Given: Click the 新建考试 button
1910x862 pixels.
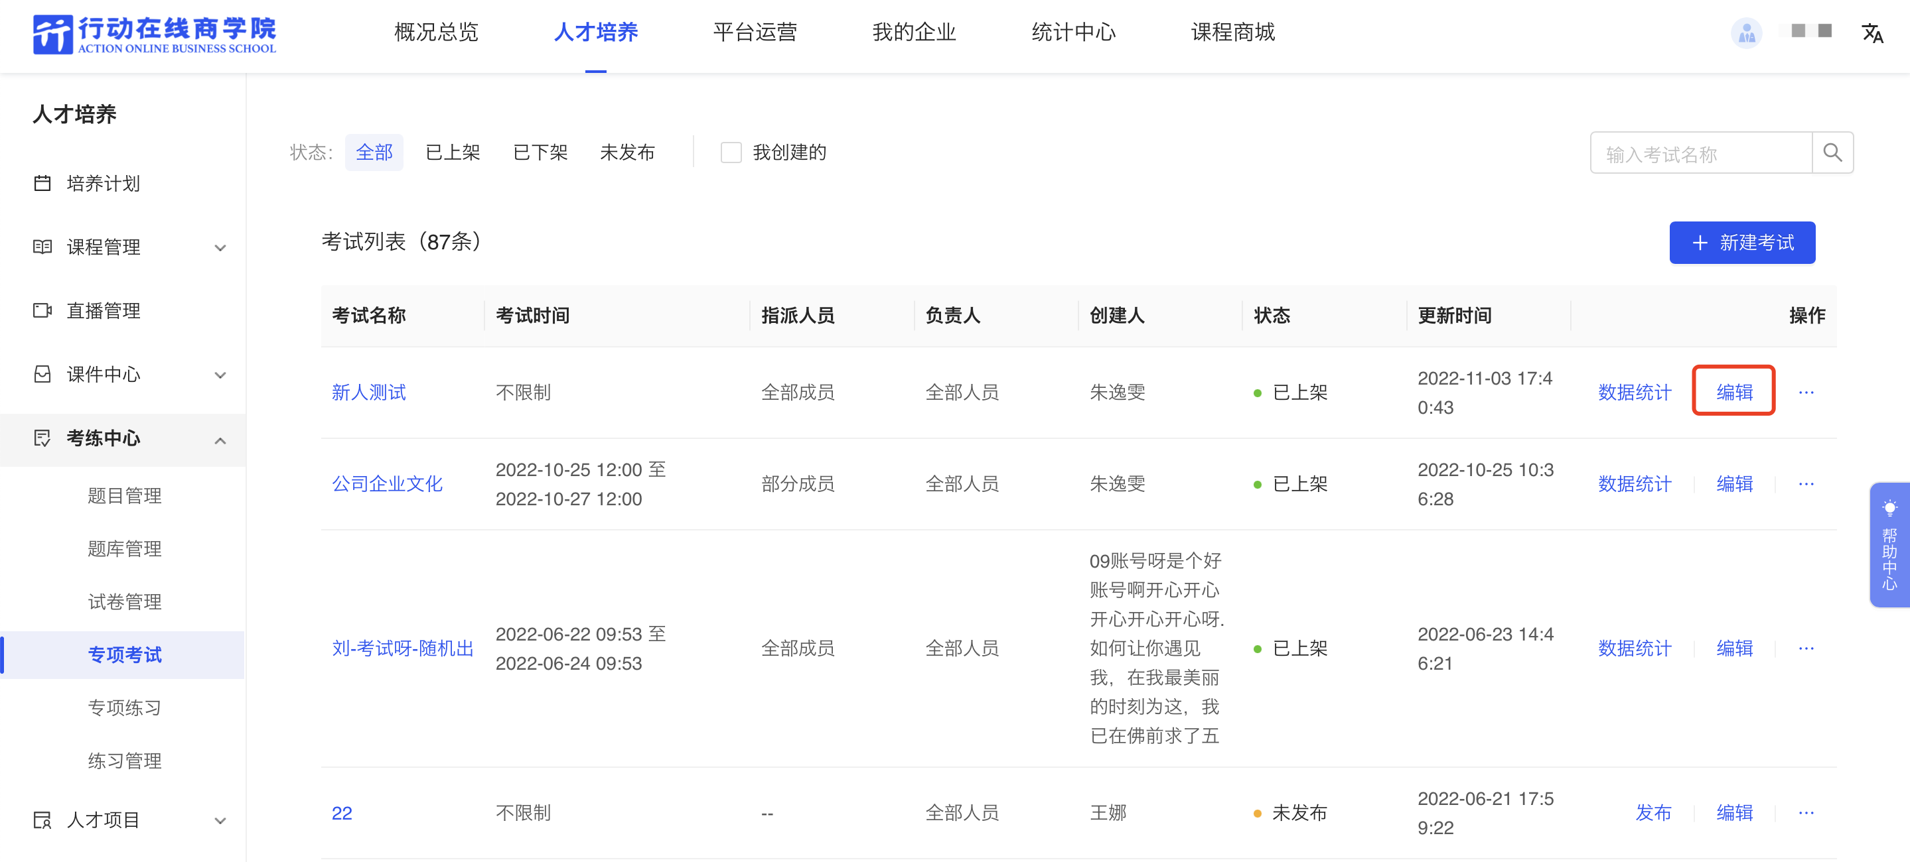Looking at the screenshot, I should 1741,242.
